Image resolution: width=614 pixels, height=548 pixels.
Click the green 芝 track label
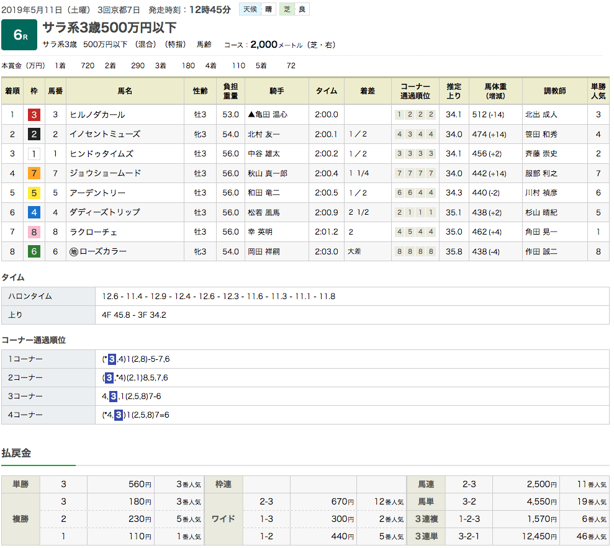286,9
